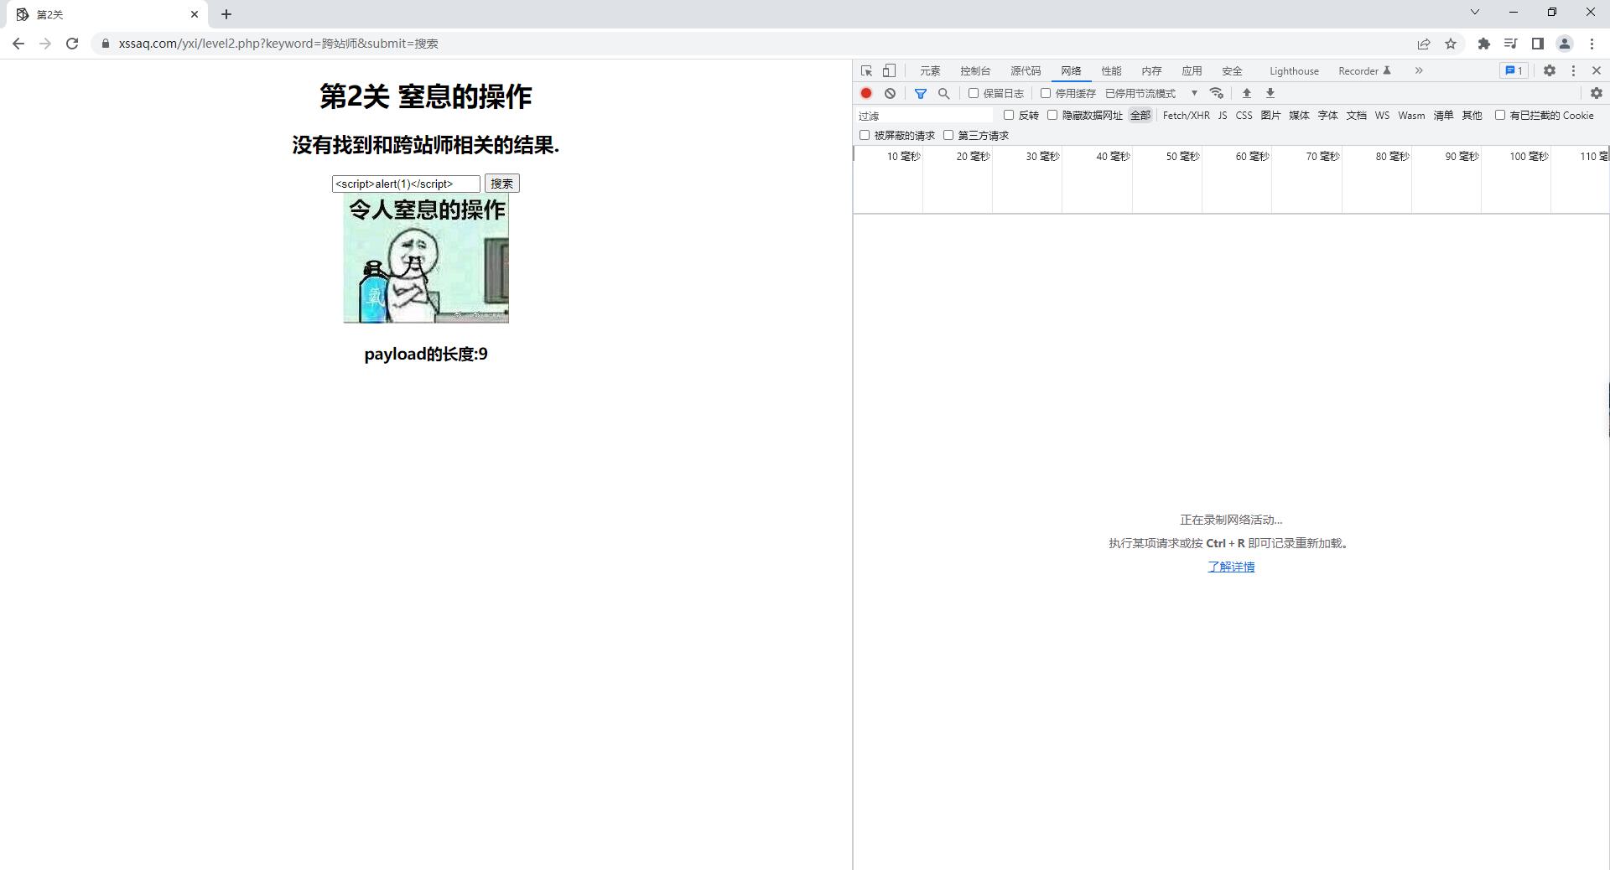The image size is (1610, 870).
Task: Open the Chrome main menu
Action: [1592, 44]
